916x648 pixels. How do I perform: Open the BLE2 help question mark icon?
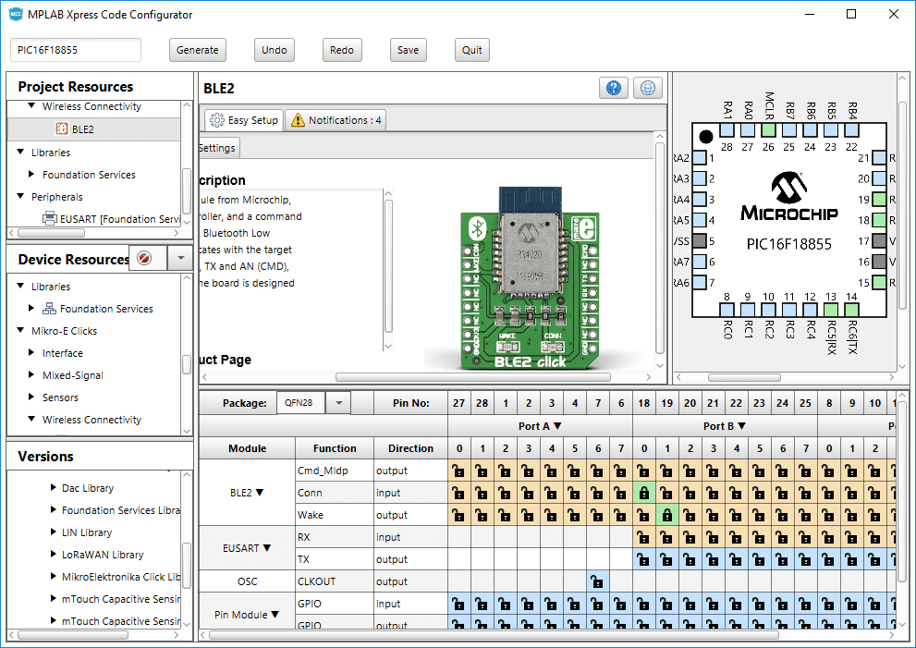[613, 88]
